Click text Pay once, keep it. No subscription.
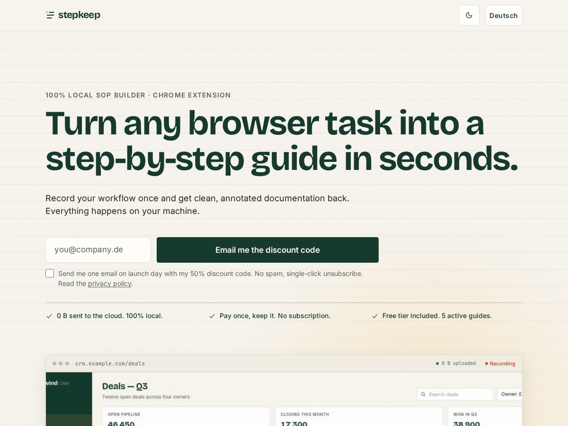This screenshot has width=568, height=426. (x=275, y=316)
